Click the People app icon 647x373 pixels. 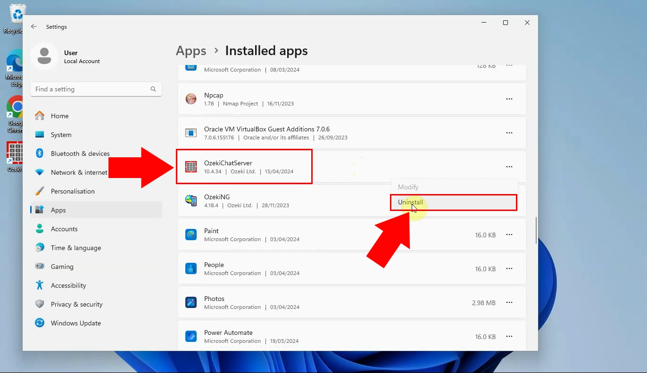click(191, 268)
